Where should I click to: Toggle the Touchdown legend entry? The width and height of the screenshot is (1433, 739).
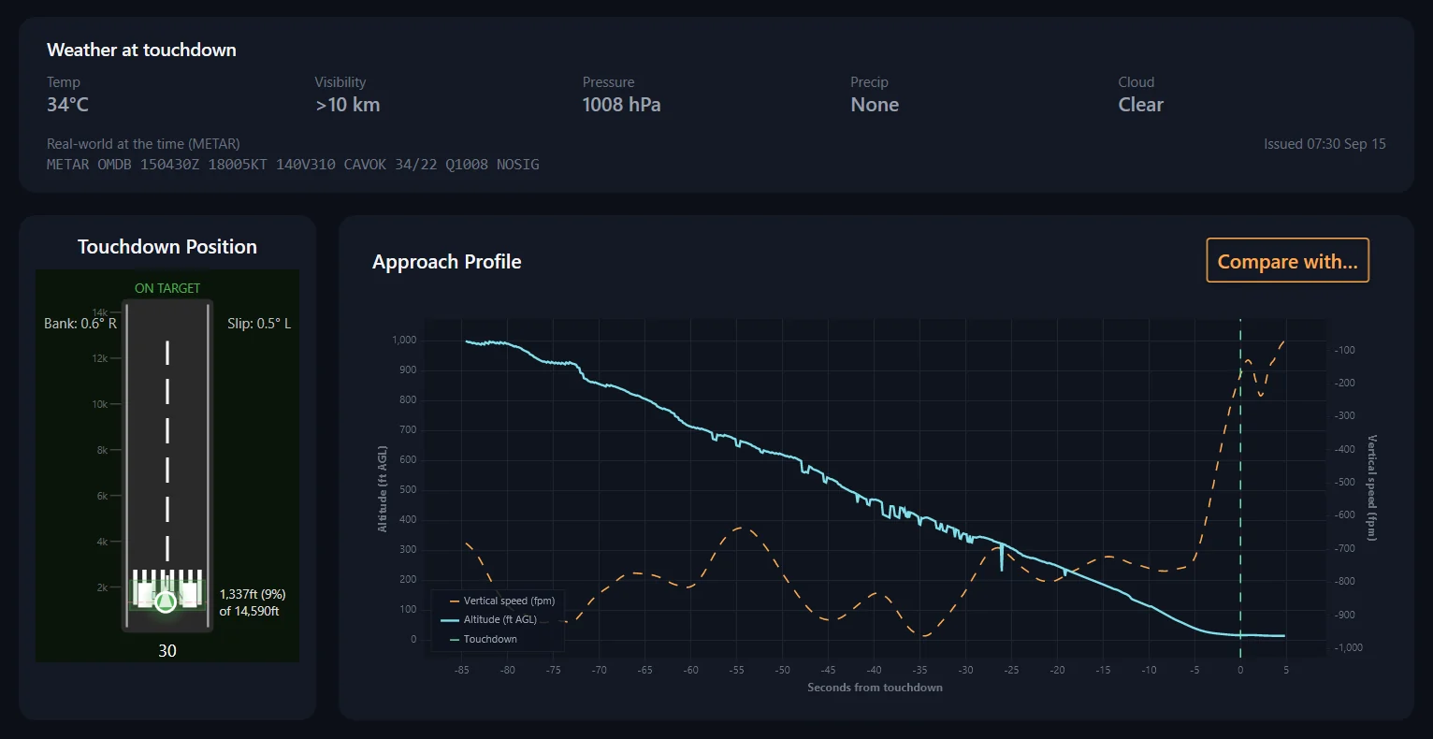tap(483, 639)
